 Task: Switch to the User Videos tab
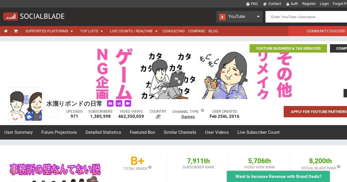point(217,132)
